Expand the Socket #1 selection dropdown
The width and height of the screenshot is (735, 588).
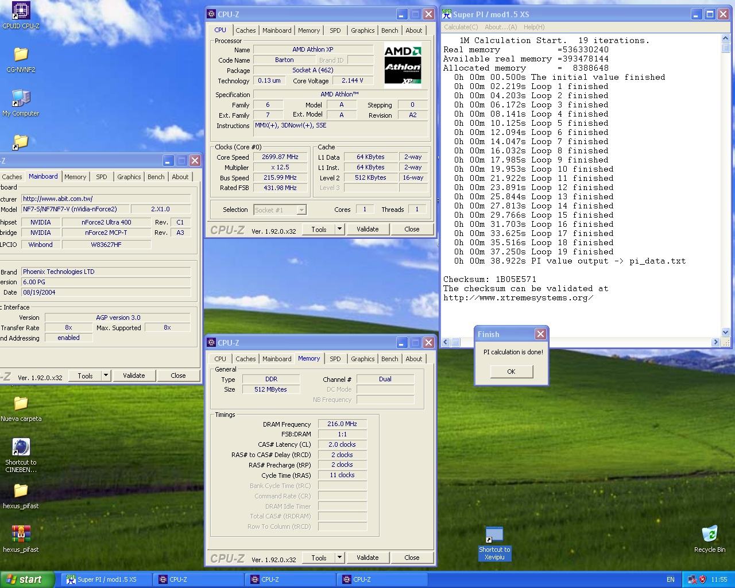point(301,210)
